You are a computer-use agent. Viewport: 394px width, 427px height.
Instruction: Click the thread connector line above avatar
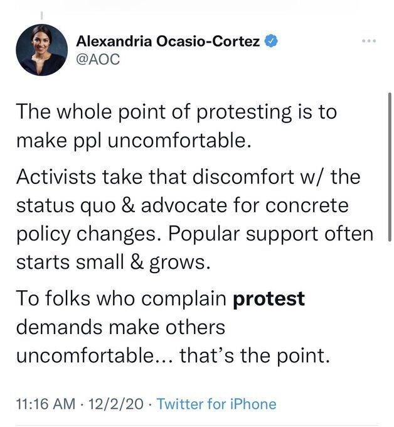(41, 16)
